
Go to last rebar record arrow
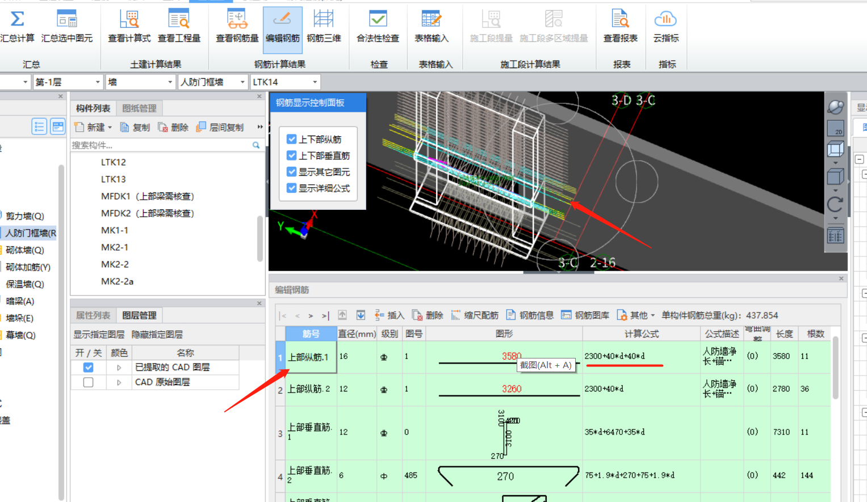(x=325, y=315)
